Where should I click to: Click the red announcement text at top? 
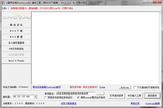coord(40,8)
